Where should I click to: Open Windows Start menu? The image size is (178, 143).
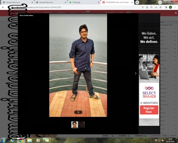pos(4,140)
